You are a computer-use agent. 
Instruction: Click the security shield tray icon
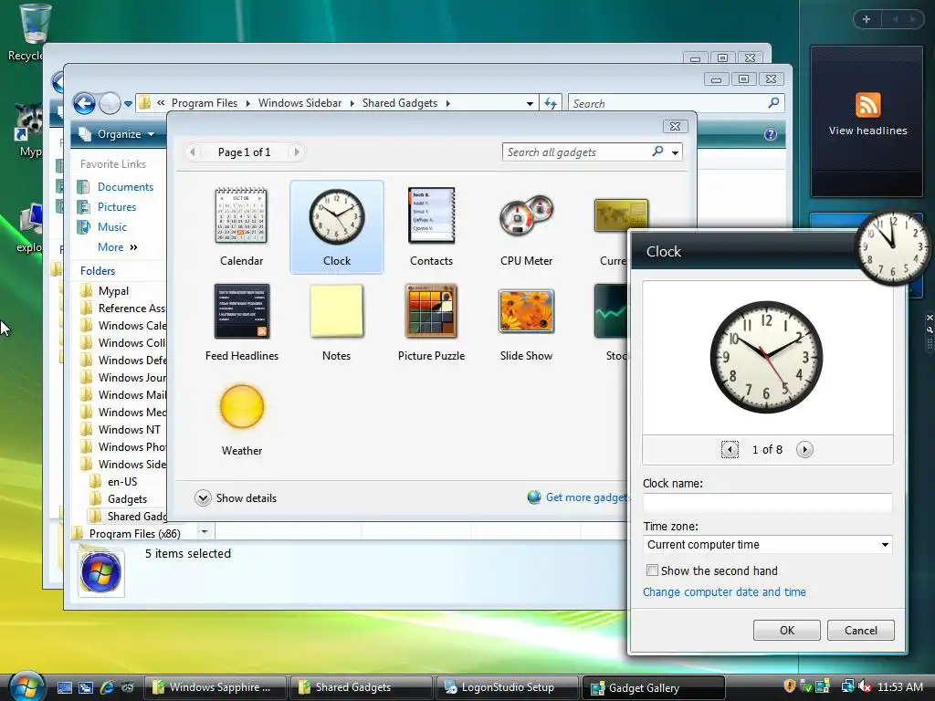click(790, 686)
